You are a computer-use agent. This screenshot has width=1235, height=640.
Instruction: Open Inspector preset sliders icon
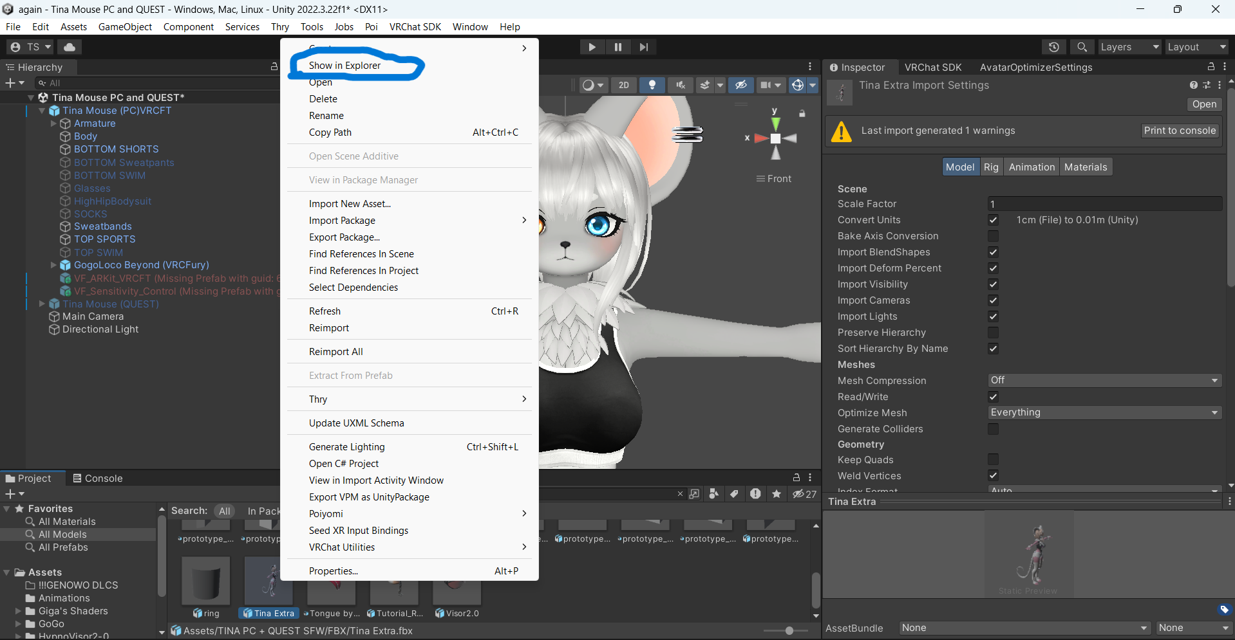click(1207, 85)
